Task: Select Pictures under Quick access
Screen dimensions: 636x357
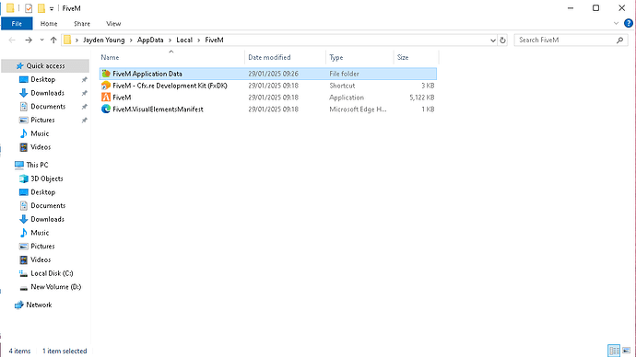Action: [x=42, y=120]
